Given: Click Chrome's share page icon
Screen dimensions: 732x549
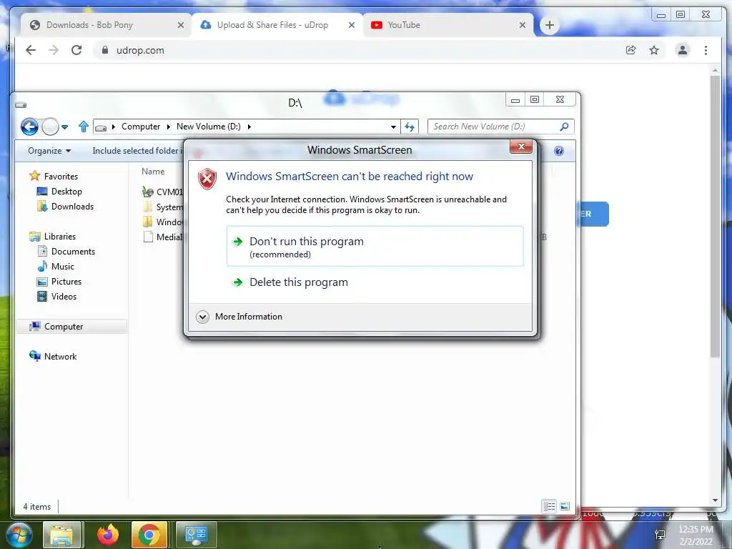Looking at the screenshot, I should tap(630, 51).
